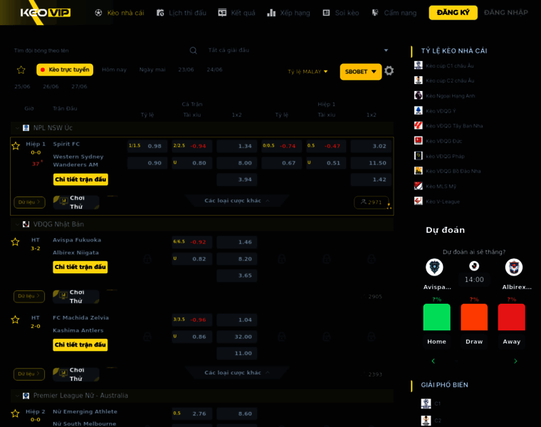541x427 pixels.
Task: Open the SBOBET bookmaker dropdown
Action: tap(361, 72)
